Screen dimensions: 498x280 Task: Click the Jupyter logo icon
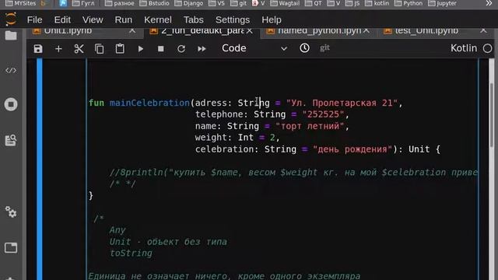pyautogui.click(x=11, y=19)
